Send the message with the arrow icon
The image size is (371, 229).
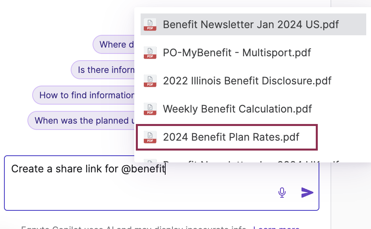tap(307, 193)
